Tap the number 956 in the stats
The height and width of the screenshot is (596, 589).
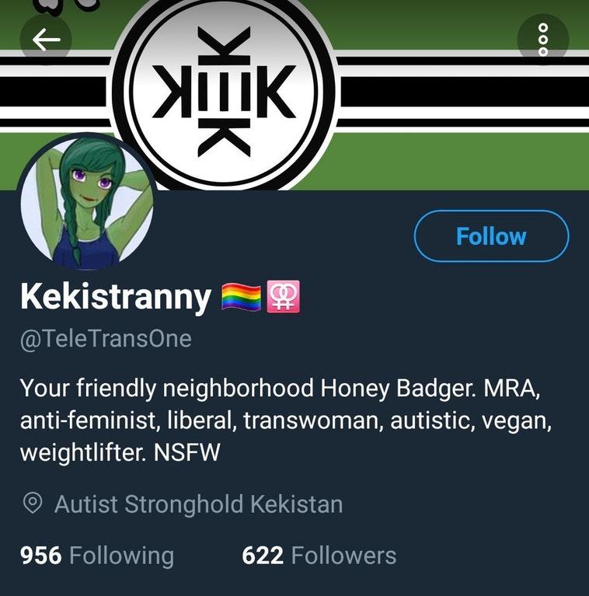tap(41, 556)
